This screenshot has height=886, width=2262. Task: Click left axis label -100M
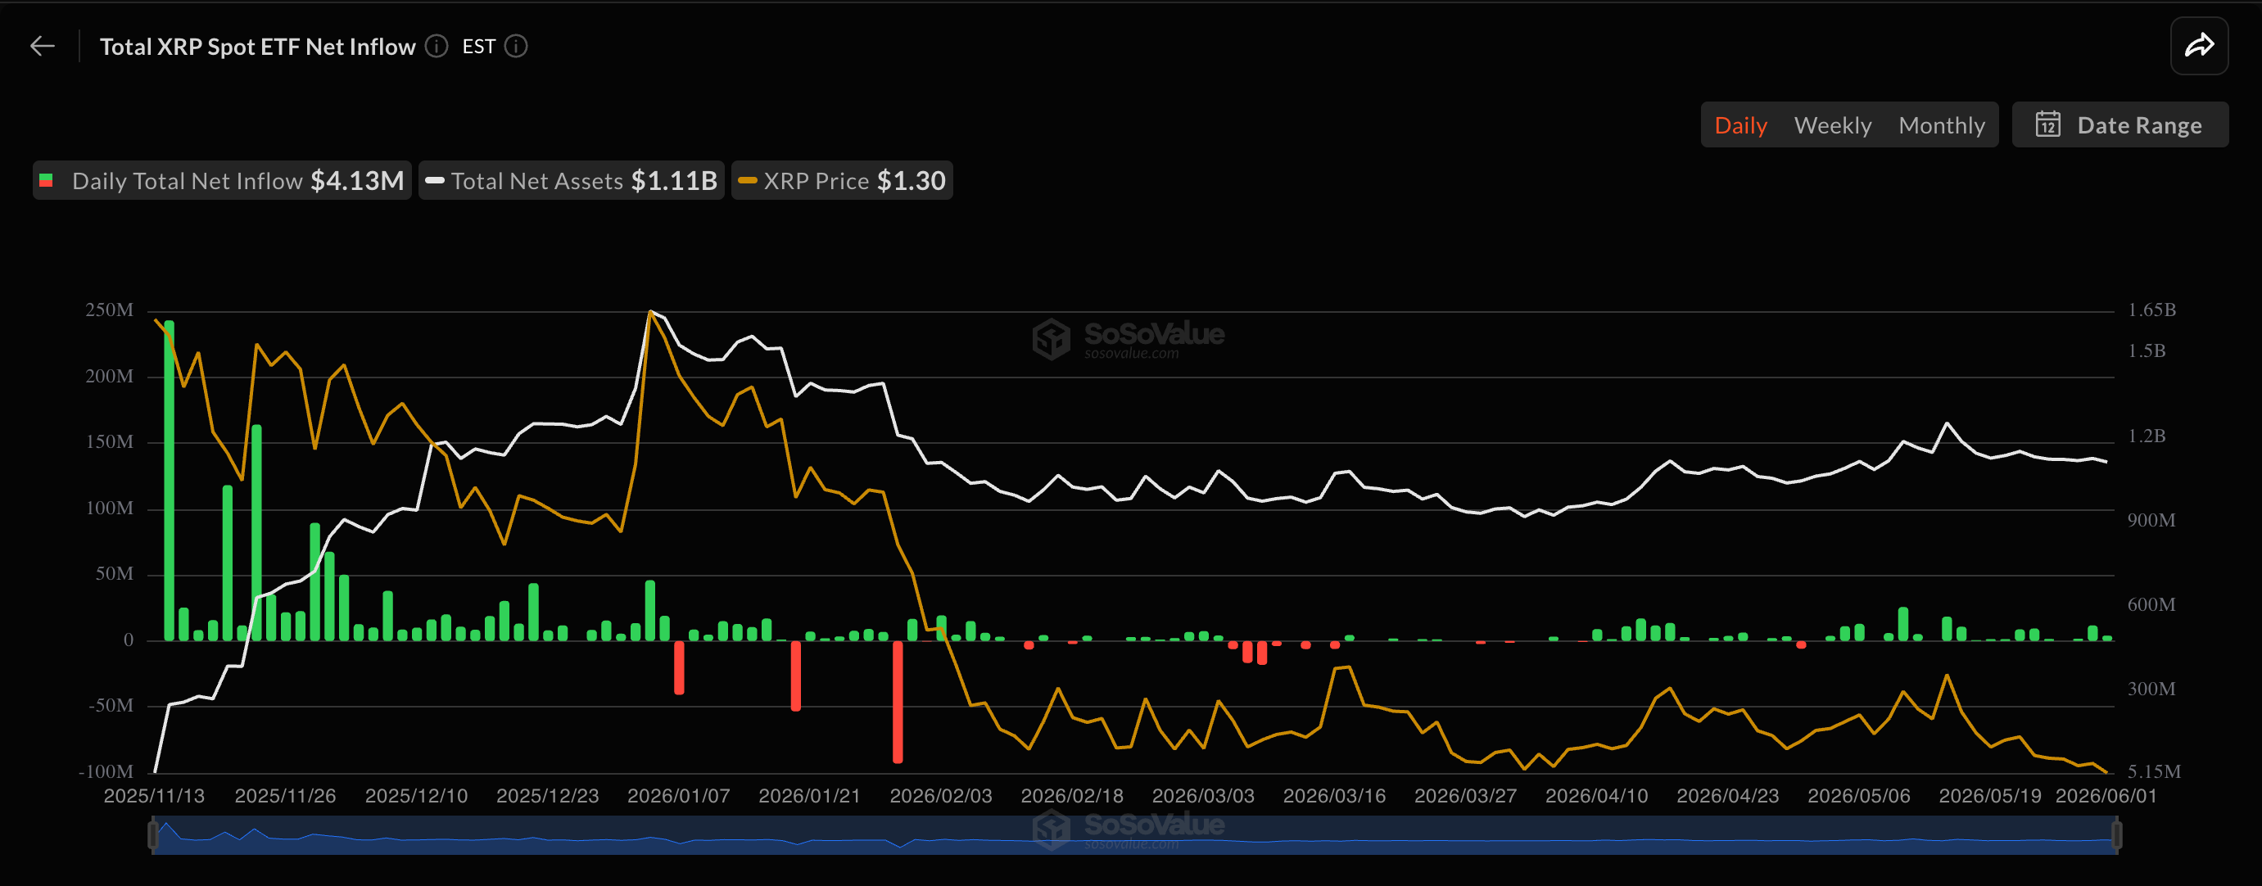106,772
